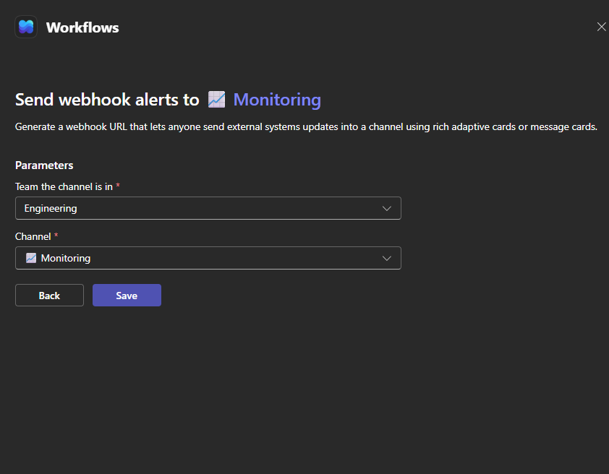Click the purple Monitoring heading link
This screenshot has height=474, width=609.
pos(277,100)
